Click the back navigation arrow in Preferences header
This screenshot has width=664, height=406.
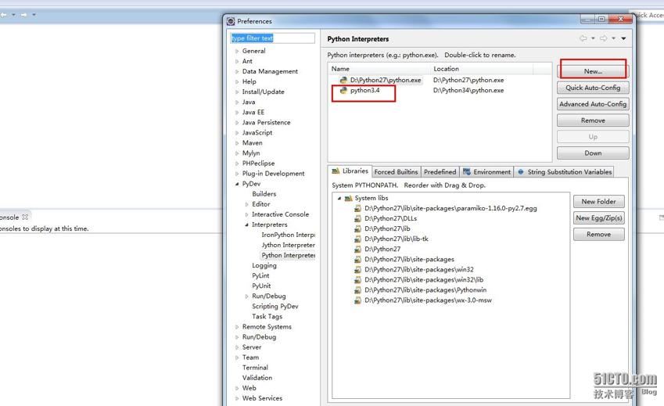tap(583, 38)
